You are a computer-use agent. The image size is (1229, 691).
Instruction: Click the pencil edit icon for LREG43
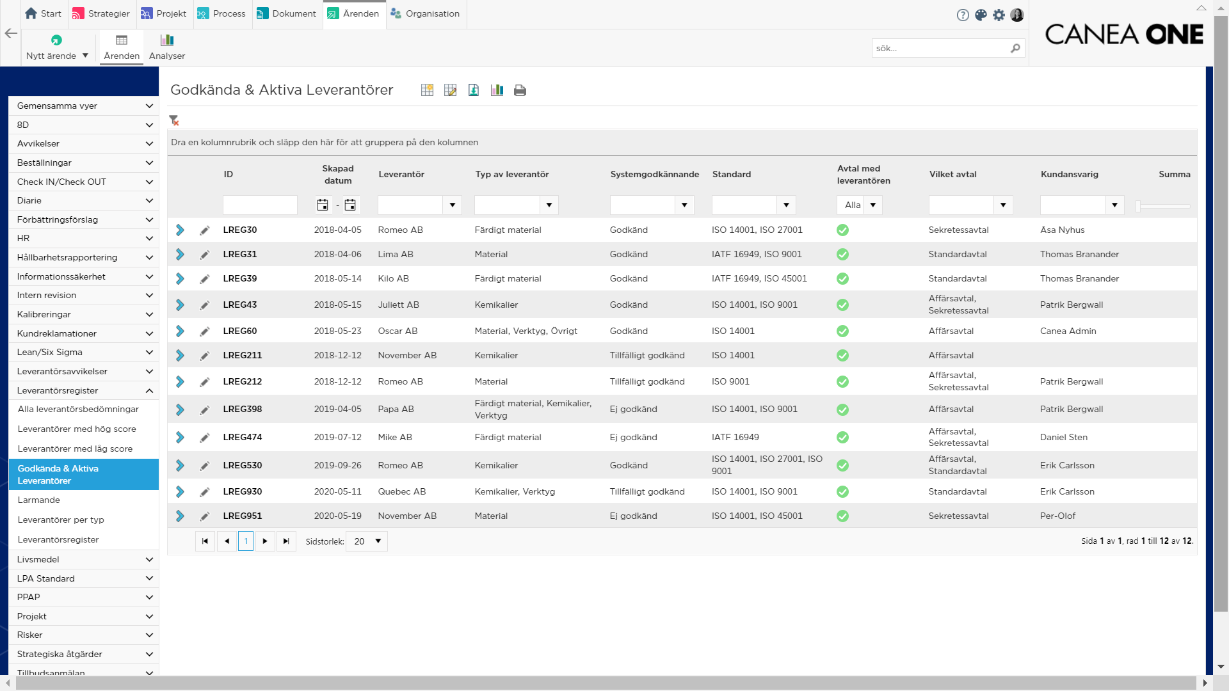point(204,305)
